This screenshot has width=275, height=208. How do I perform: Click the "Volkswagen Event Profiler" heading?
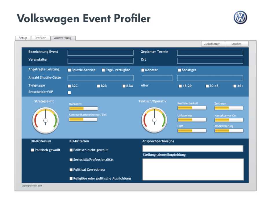click(84, 19)
